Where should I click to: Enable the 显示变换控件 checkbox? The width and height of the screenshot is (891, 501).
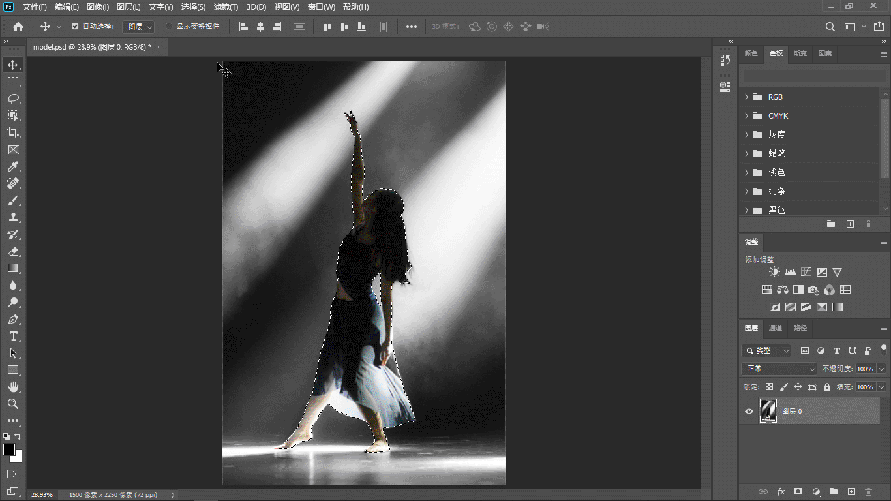point(169,27)
